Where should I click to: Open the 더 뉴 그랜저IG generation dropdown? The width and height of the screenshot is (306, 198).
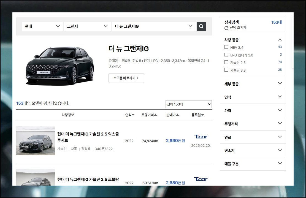(154, 26)
